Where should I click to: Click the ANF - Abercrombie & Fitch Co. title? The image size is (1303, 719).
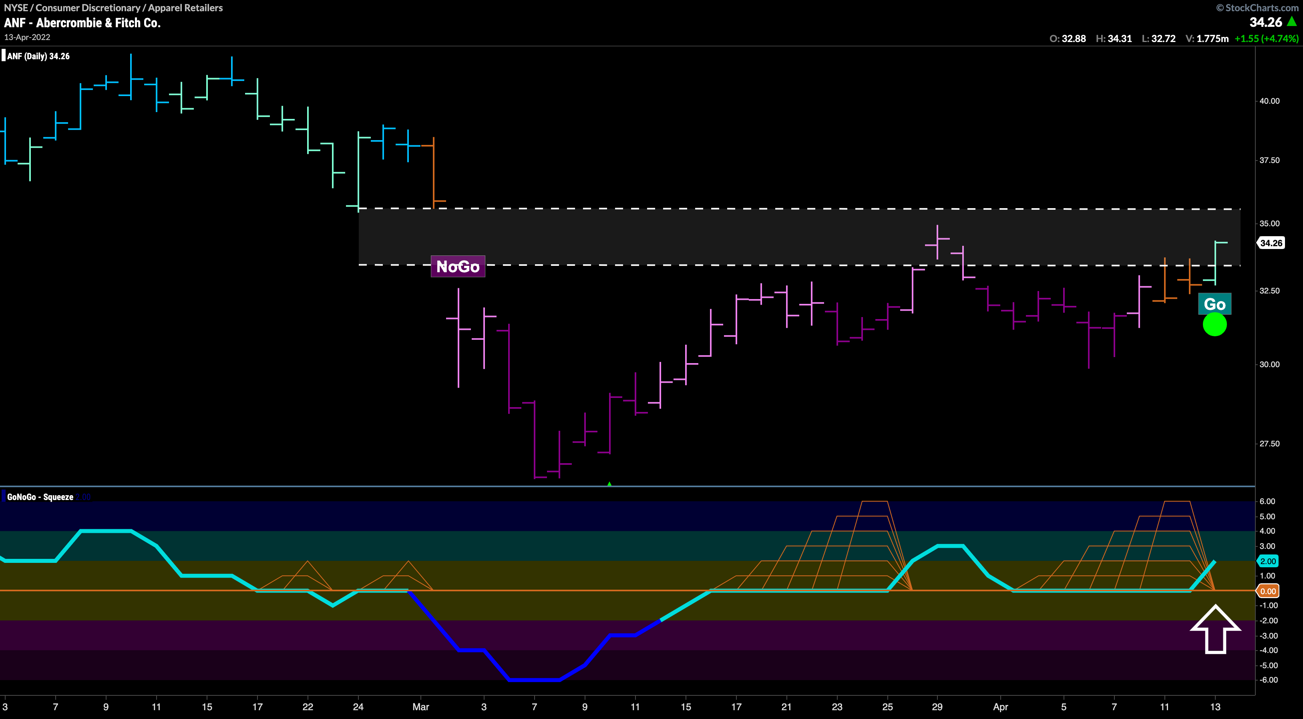point(82,23)
